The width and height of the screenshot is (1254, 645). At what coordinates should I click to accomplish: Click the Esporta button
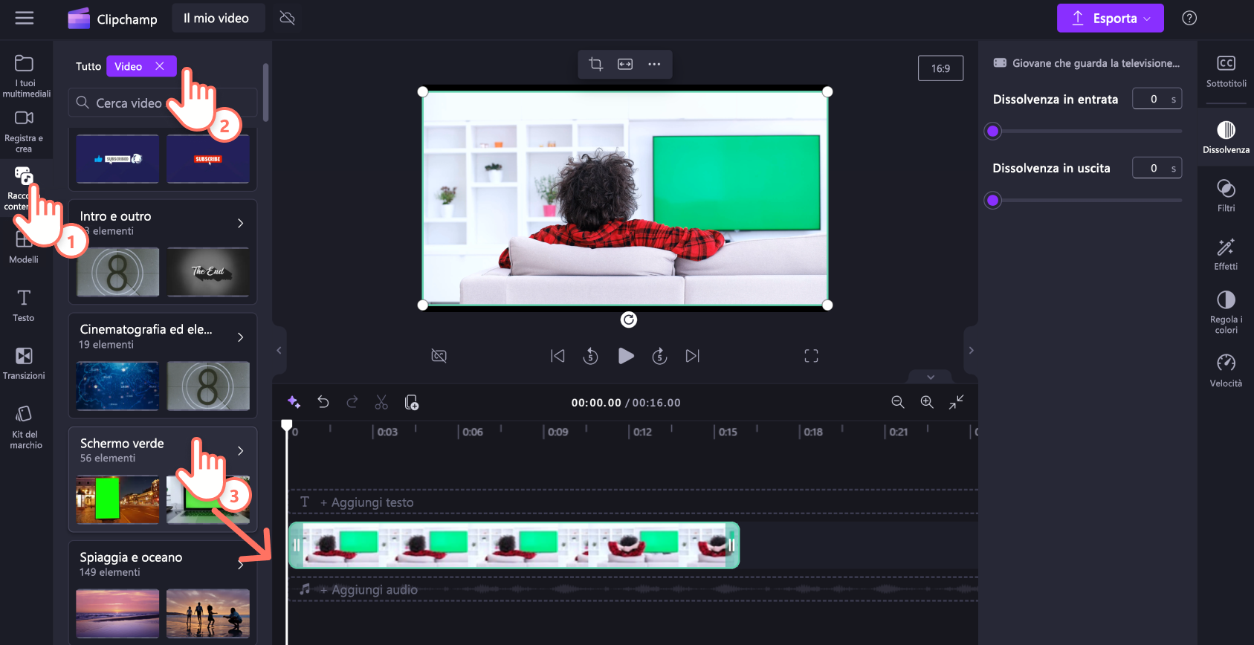(x=1110, y=18)
